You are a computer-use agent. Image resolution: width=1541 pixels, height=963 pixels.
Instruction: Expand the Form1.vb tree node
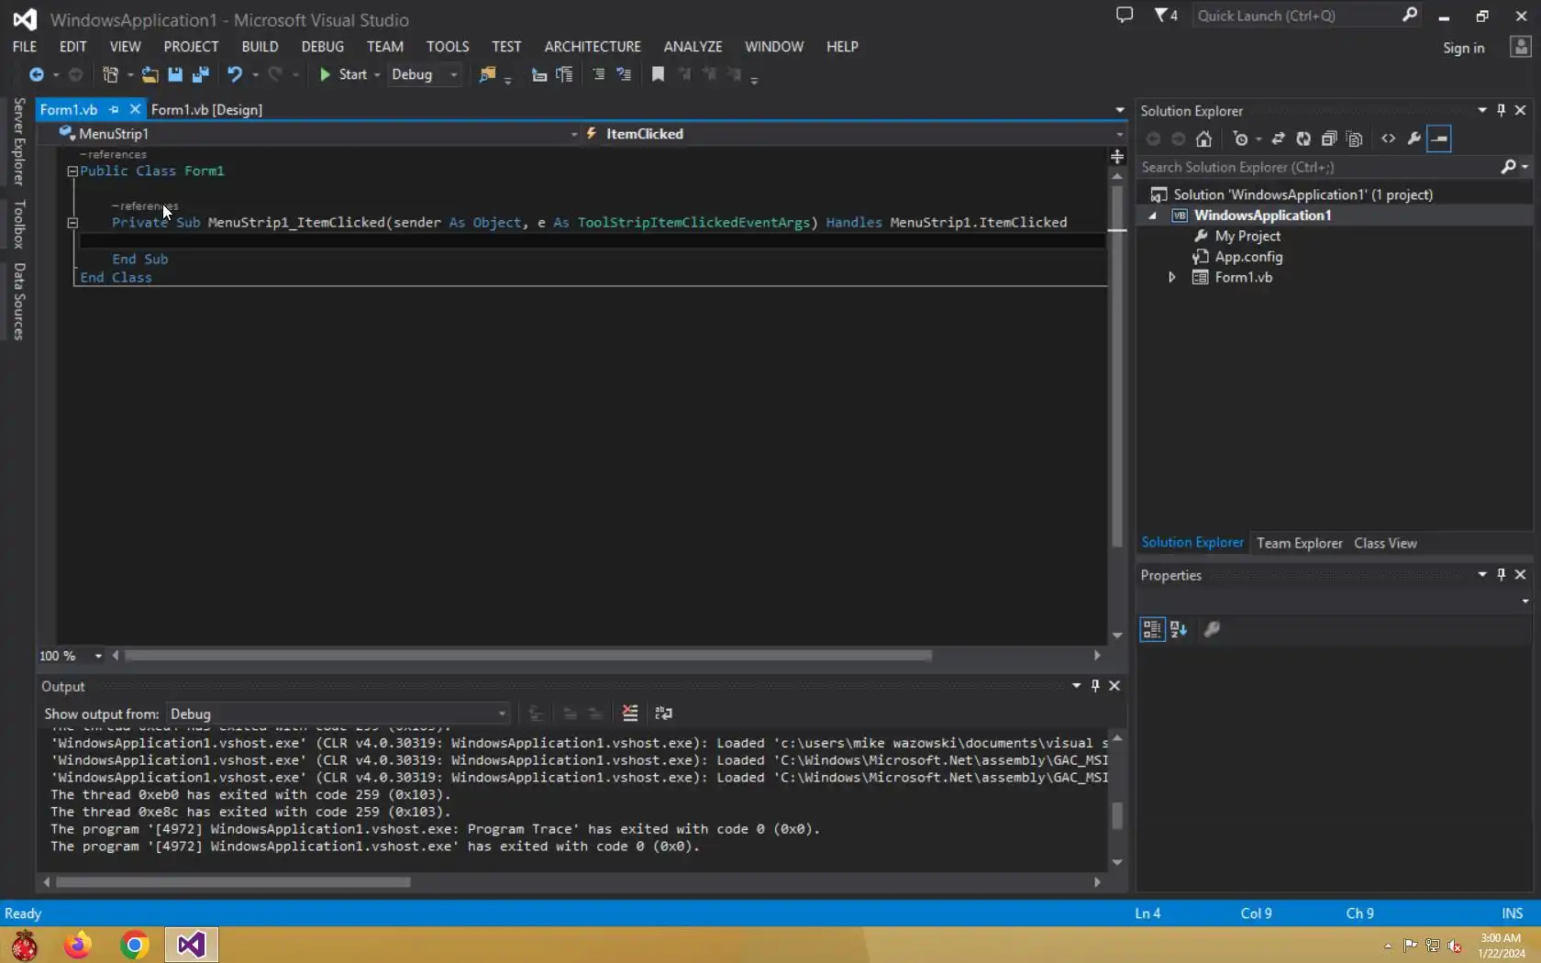point(1171,277)
